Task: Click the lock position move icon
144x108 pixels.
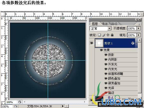Action: (108, 35)
